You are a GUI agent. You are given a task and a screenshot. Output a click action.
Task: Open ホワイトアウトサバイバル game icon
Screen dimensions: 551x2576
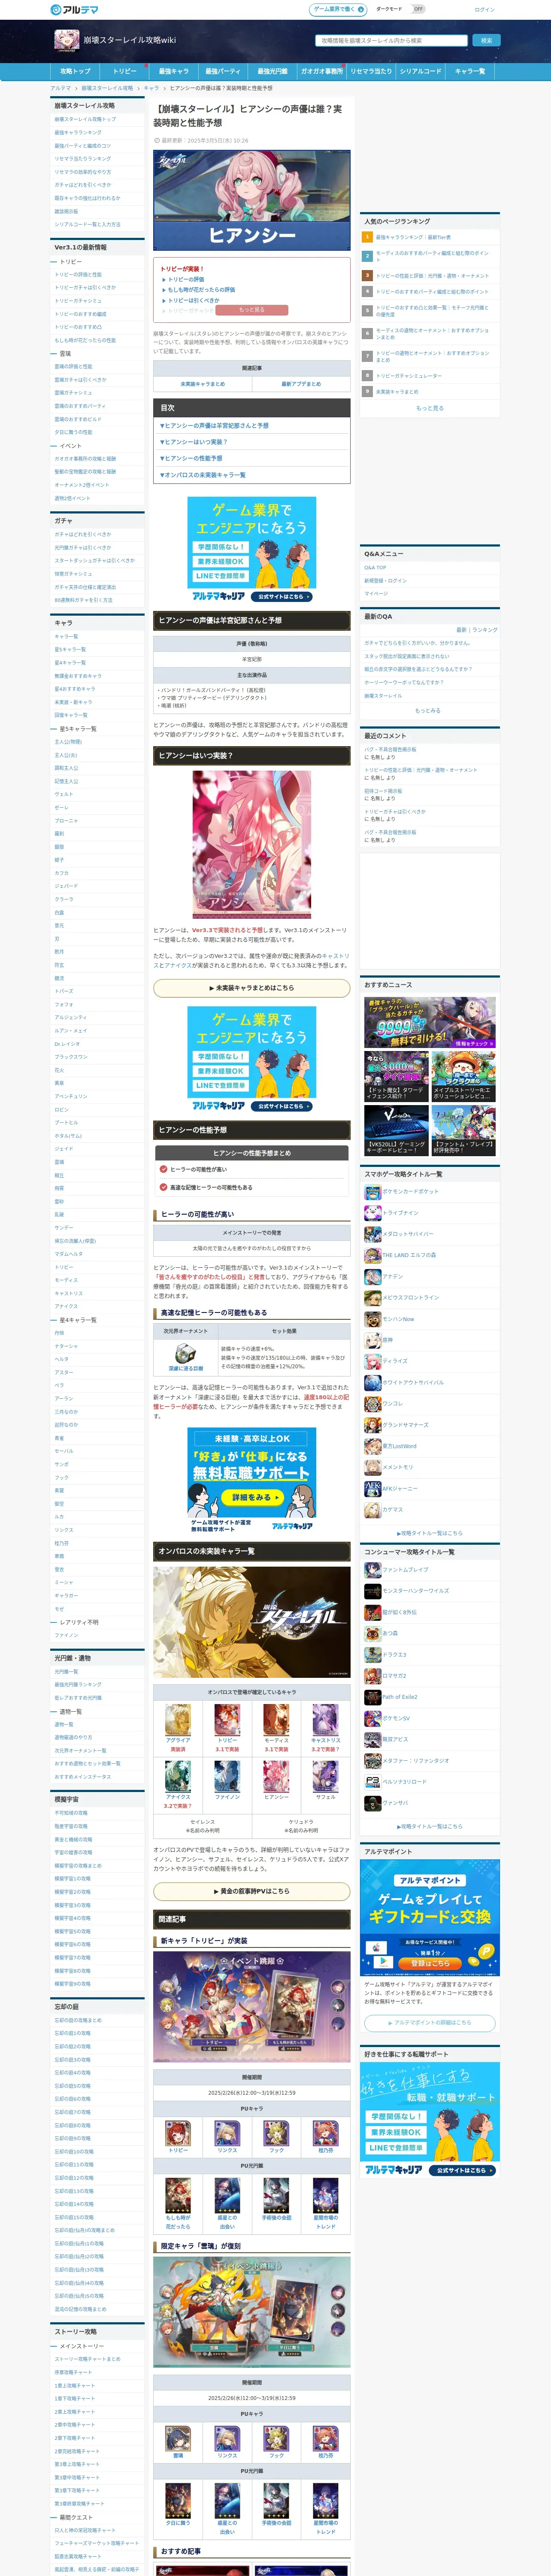pyautogui.click(x=372, y=1382)
